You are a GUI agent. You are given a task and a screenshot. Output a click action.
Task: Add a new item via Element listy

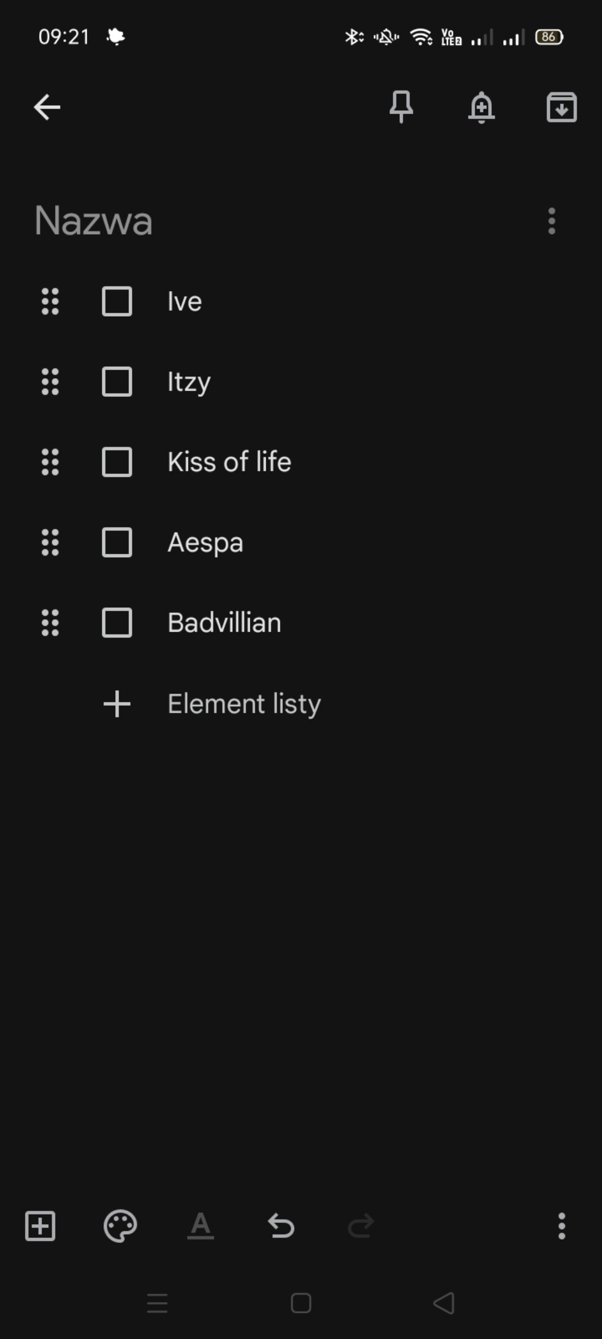click(x=244, y=704)
